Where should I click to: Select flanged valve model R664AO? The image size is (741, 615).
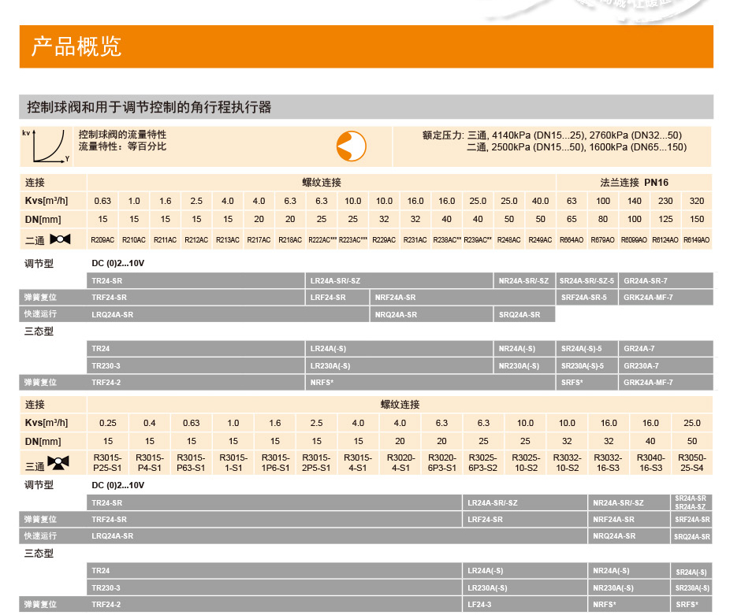tap(572, 239)
